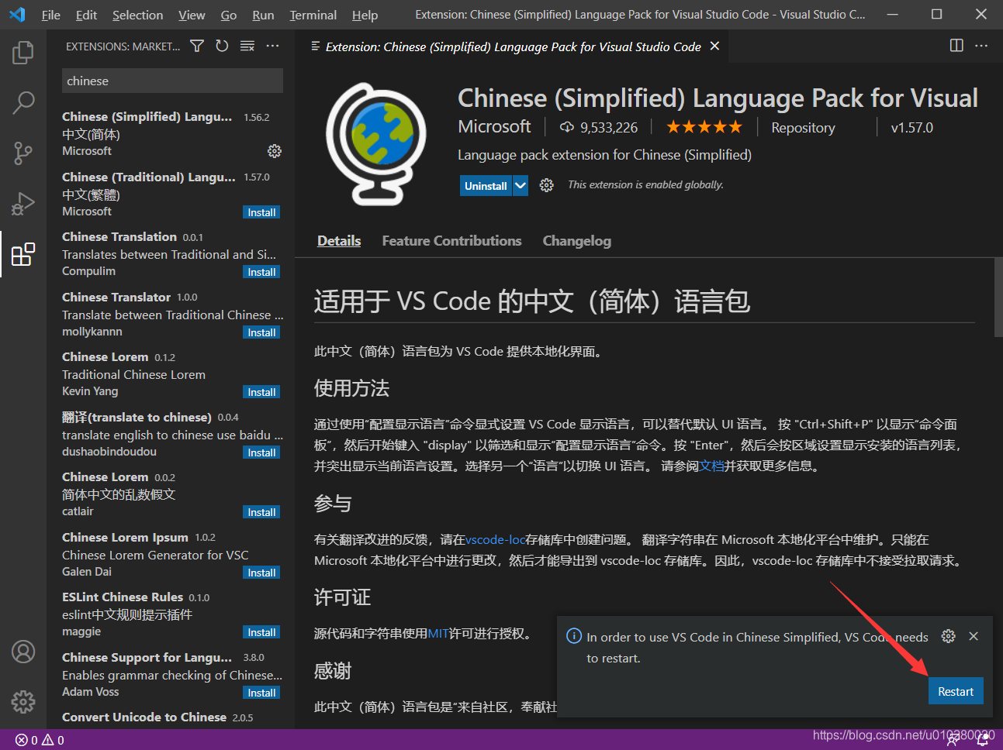Open the Edit menu
Viewport: 1003px width, 750px height.
tap(86, 15)
